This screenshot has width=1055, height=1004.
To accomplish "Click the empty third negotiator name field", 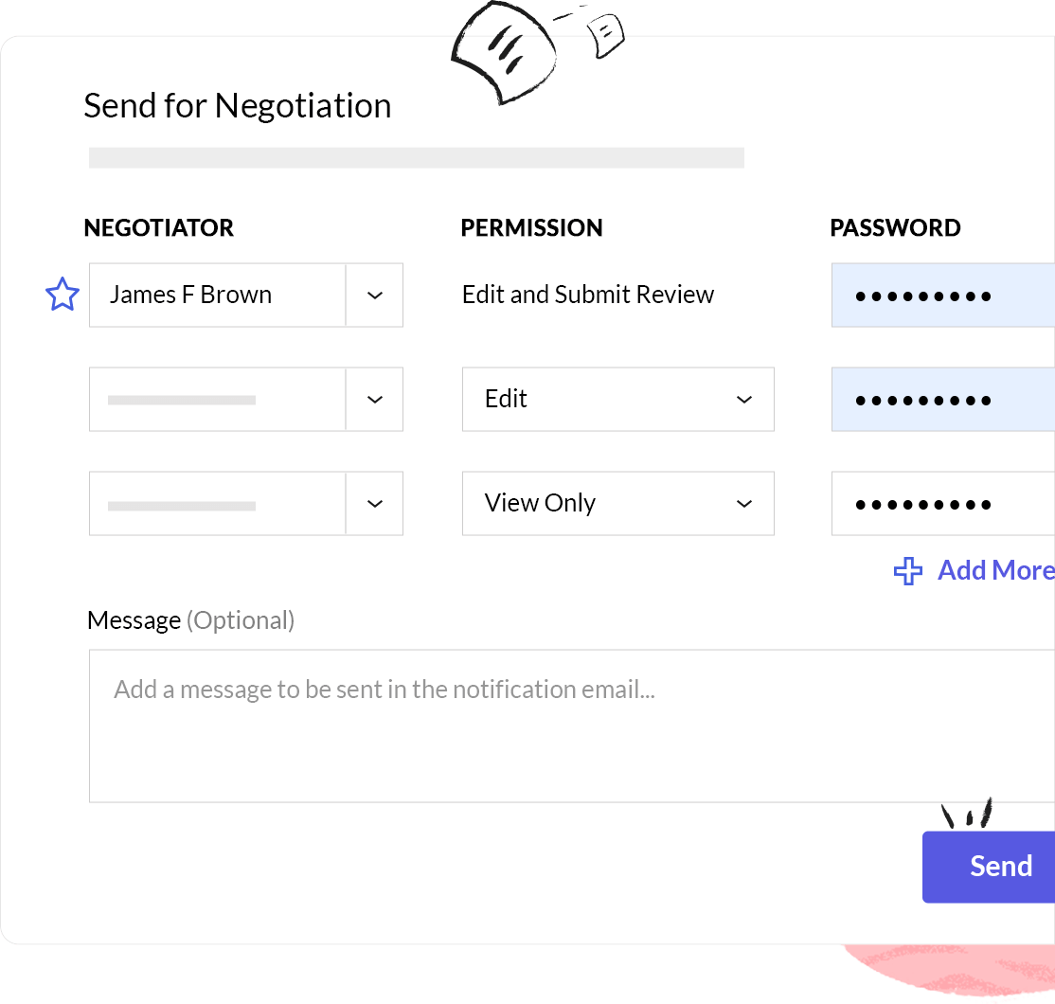I will point(217,504).
